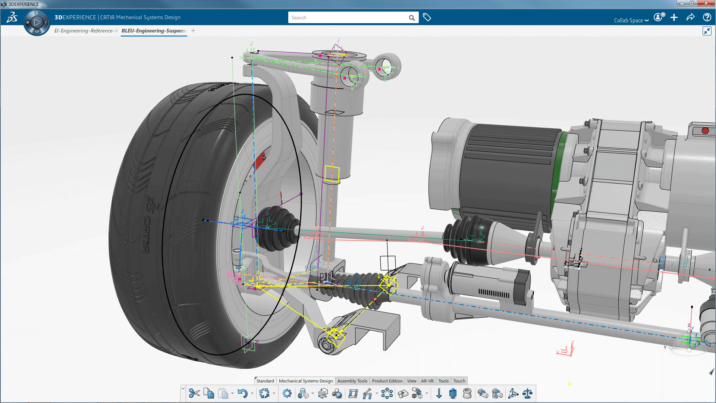Expand the wrench tool dropdown arrow
716x403 pixels.
(x=377, y=393)
